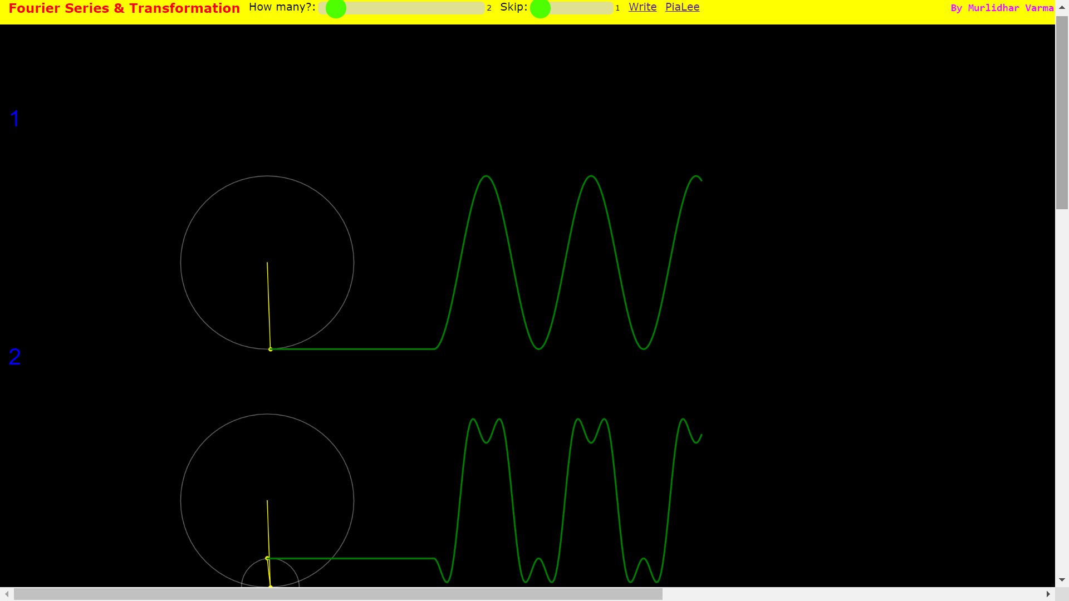Click empty vertical scrollbar track below the thumb
The height and width of the screenshot is (601, 1069).
click(x=1062, y=390)
